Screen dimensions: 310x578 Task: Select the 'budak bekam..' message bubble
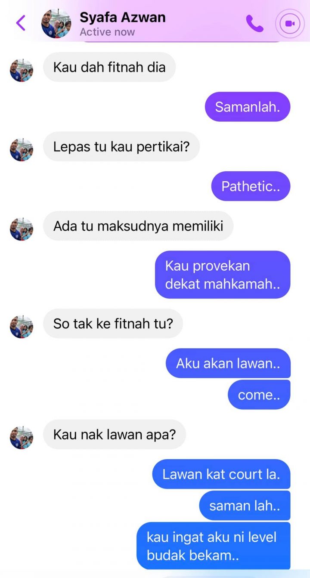click(214, 546)
